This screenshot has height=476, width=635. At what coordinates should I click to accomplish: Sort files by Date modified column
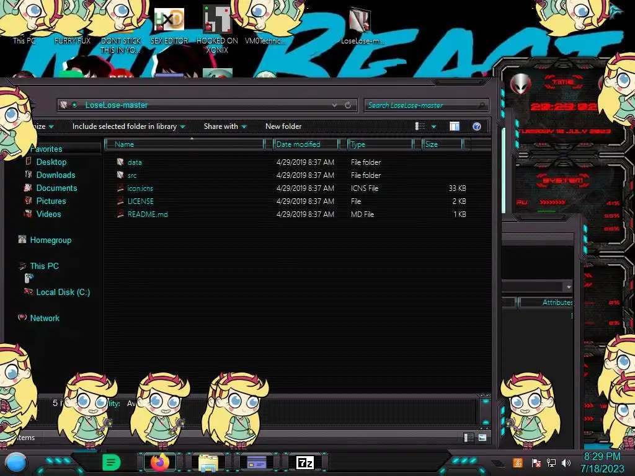(306, 144)
